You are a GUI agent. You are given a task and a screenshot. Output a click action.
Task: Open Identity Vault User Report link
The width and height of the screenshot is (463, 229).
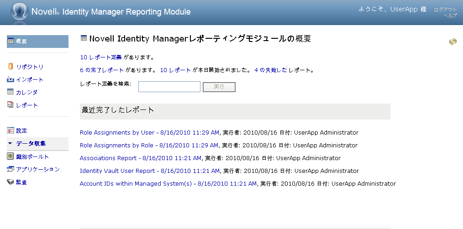150,171
